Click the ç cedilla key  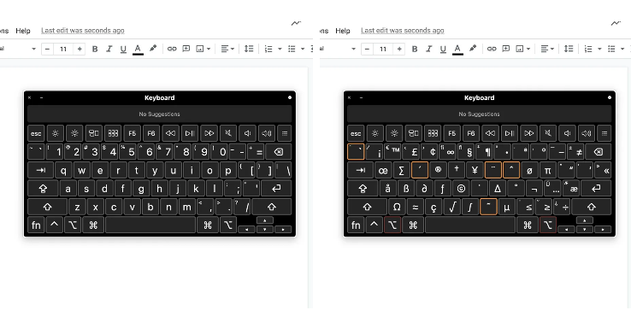coord(433,207)
